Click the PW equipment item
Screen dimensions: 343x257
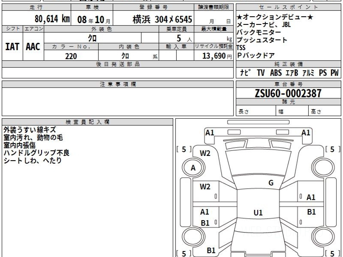334,73
